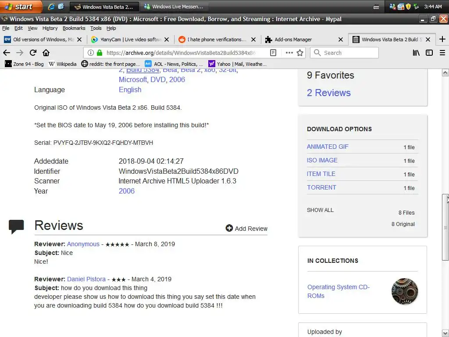
Task: Close the I hate phone verifications tab
Action: (253, 39)
